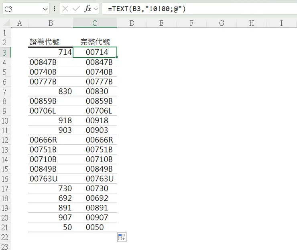Click the header cell 證卷代號
Viewport: 297px width, 250px height.
pyautogui.click(x=51, y=42)
